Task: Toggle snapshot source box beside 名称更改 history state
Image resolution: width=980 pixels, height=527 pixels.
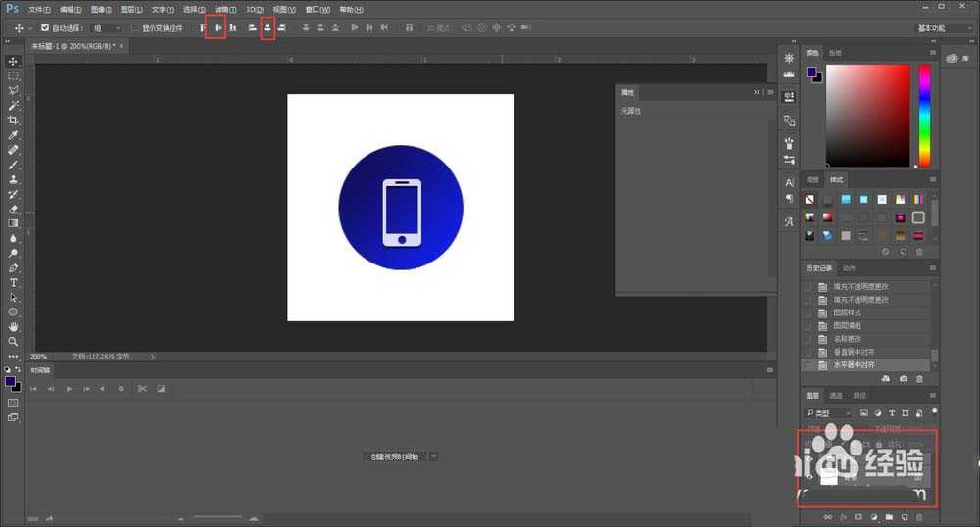Action: 808,338
